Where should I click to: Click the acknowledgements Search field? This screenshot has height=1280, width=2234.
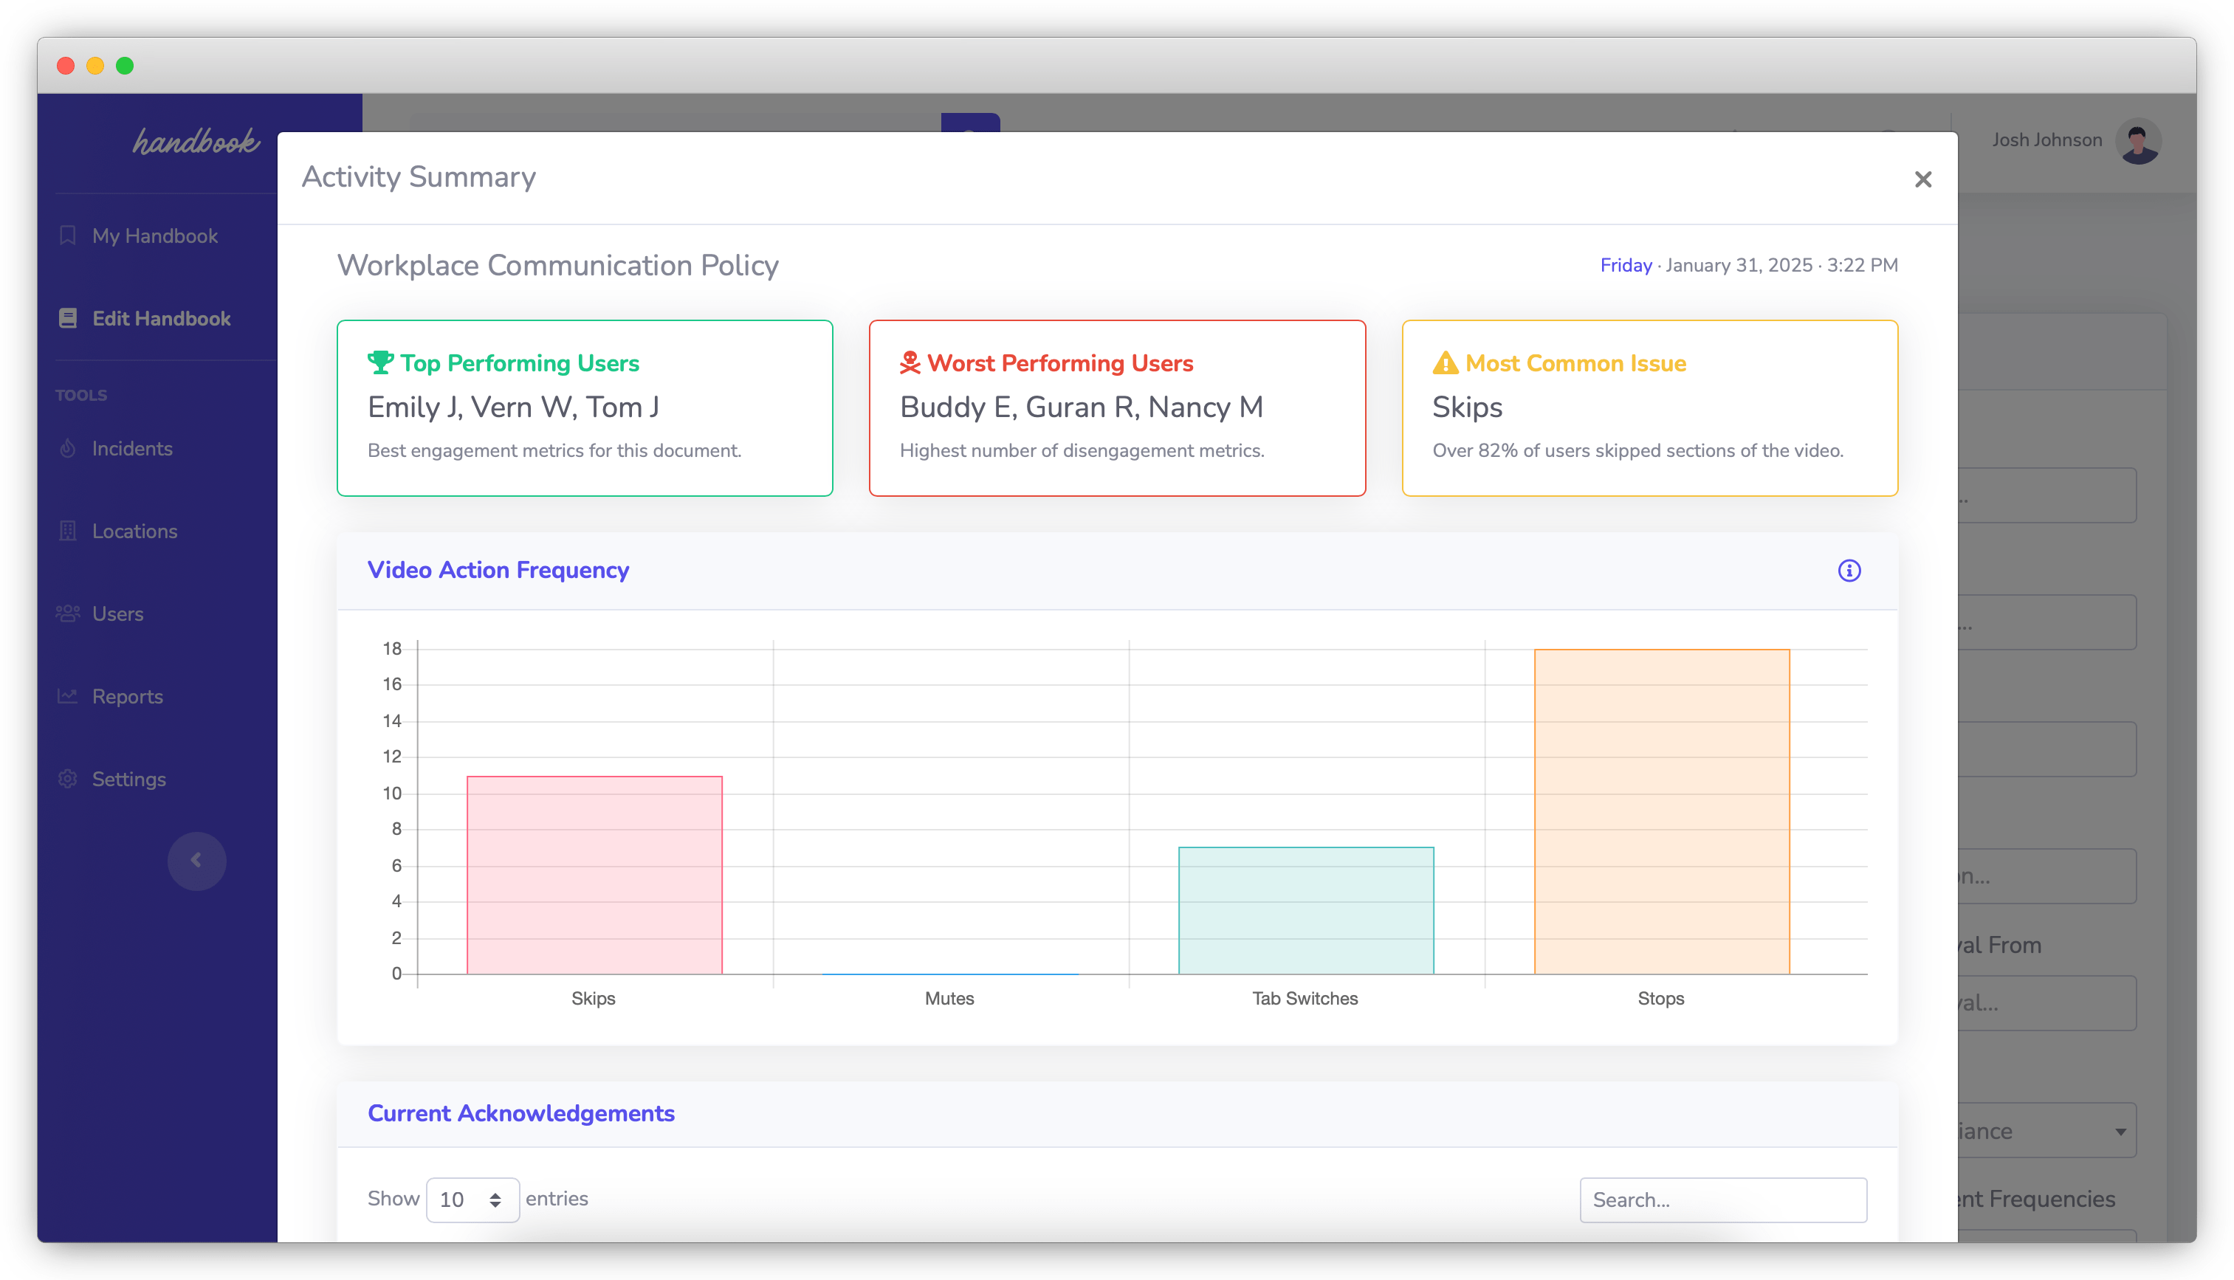(x=1722, y=1199)
